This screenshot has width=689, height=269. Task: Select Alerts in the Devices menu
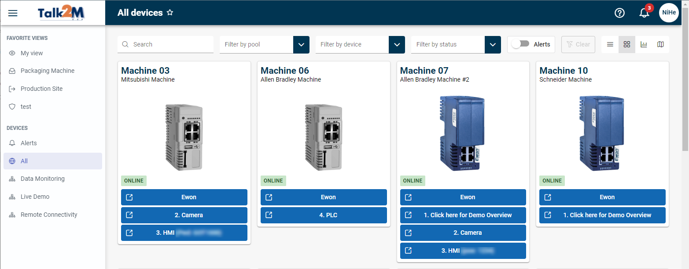tap(53, 143)
